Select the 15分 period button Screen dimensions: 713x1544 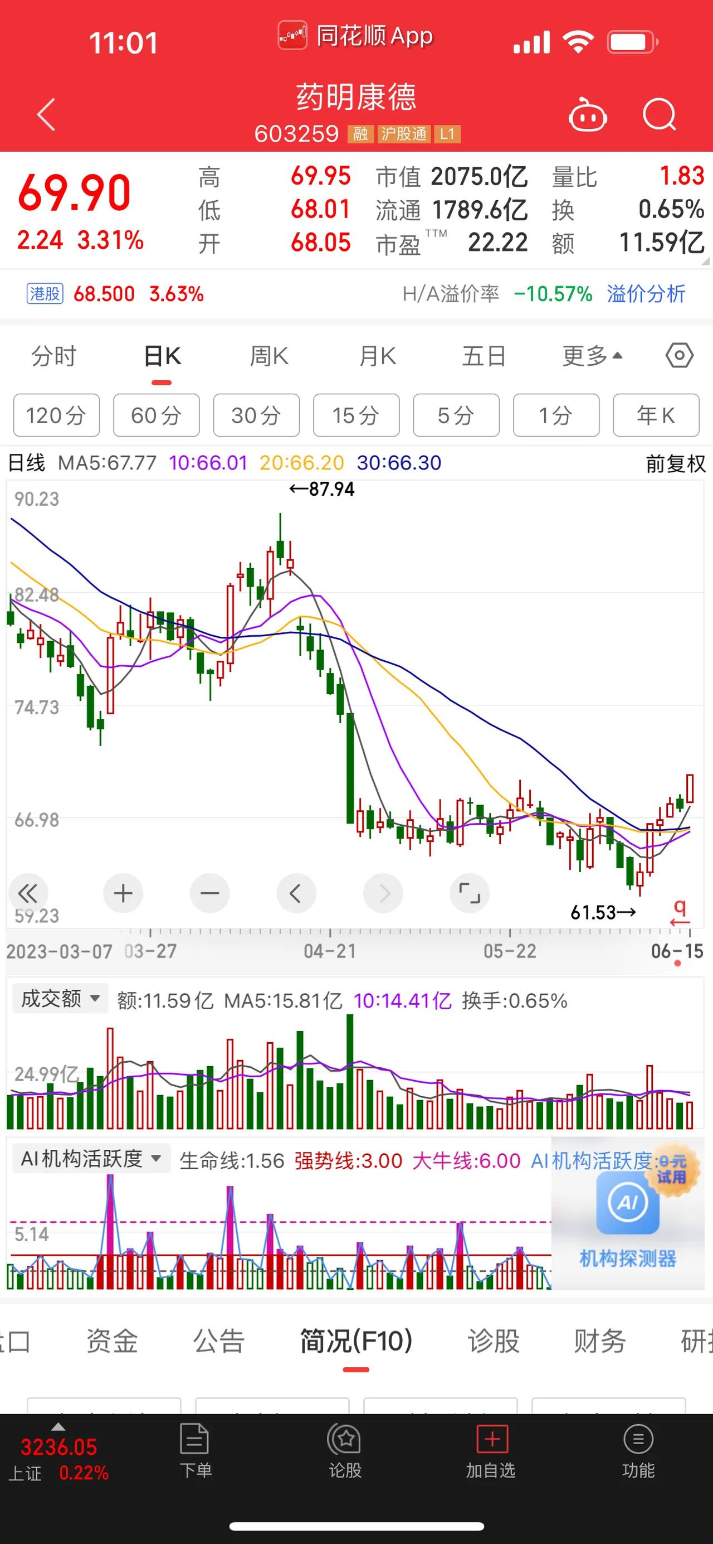[x=356, y=415]
